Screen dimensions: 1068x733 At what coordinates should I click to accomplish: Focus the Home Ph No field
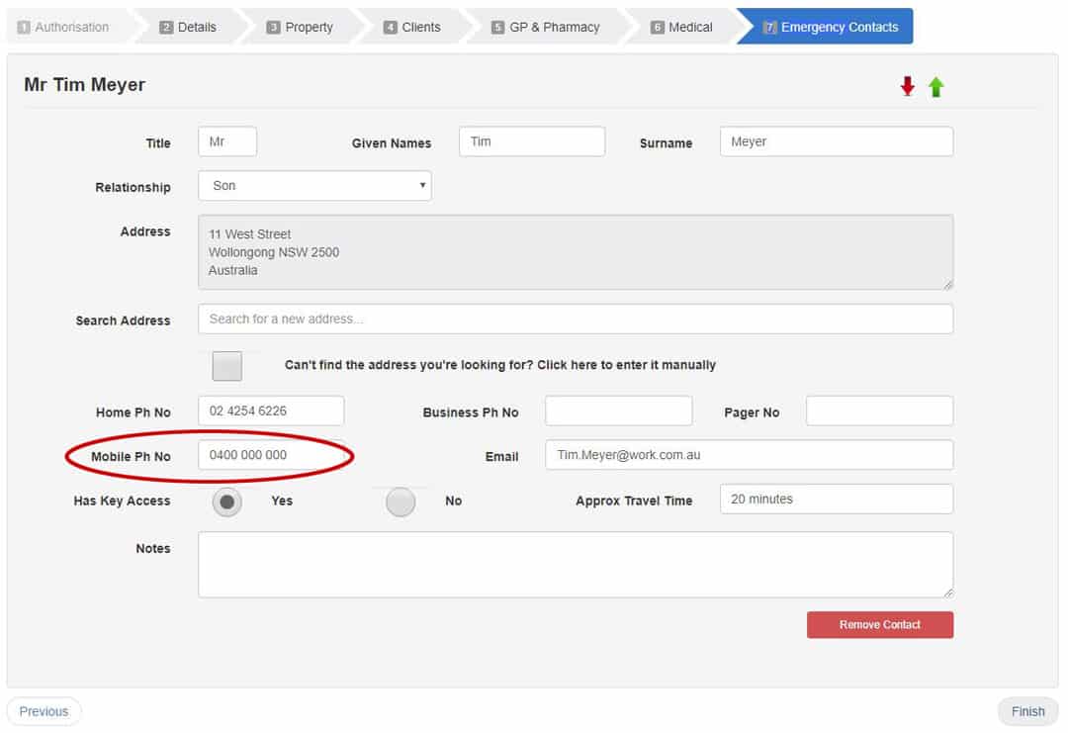tap(271, 411)
